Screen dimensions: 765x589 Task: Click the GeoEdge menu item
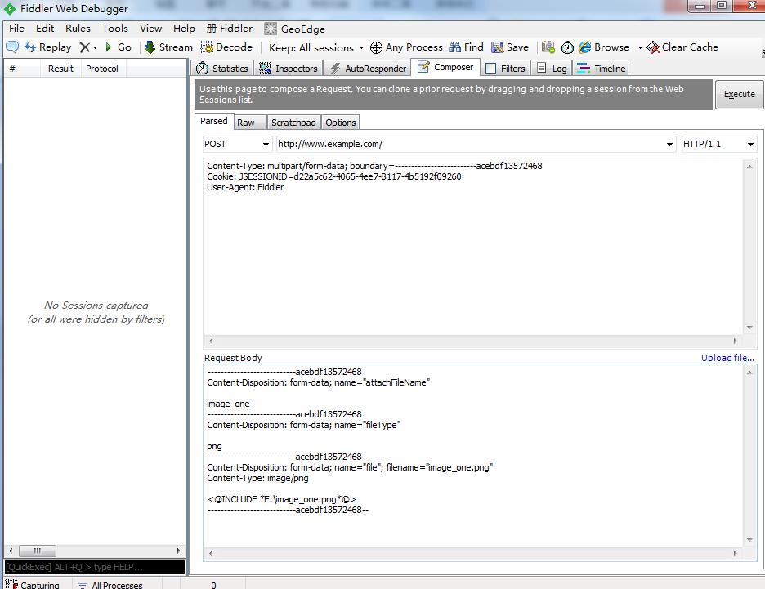[295, 29]
